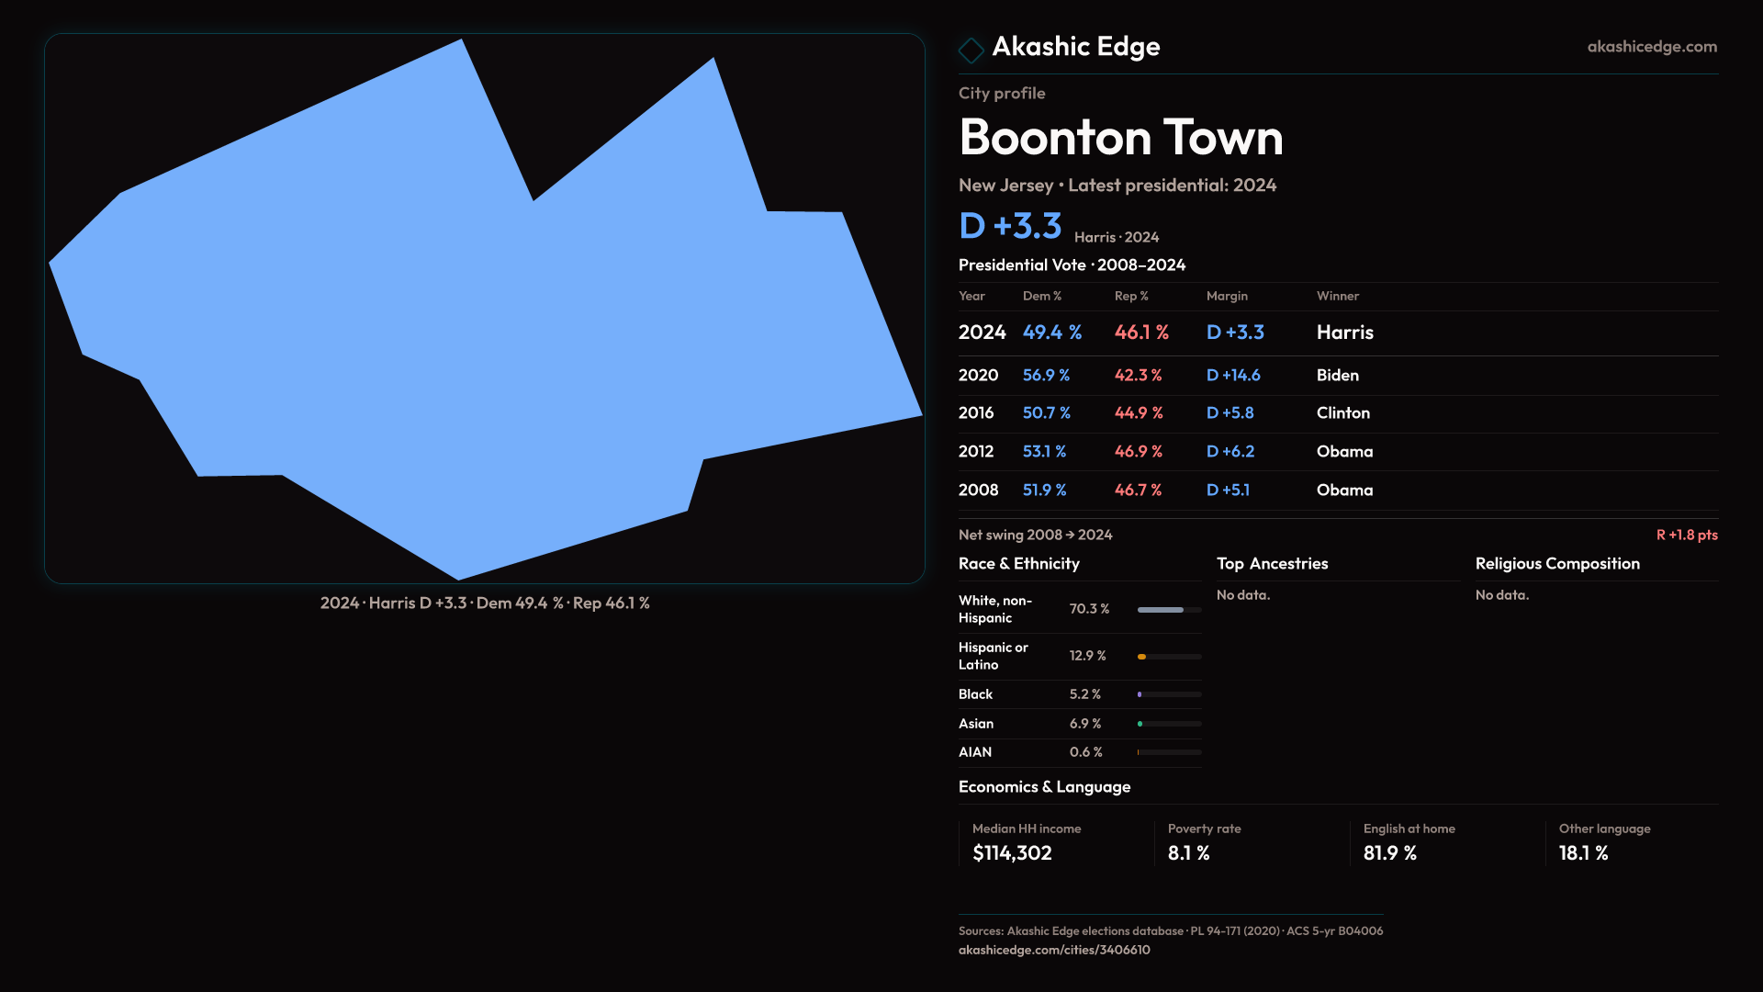The image size is (1763, 992).
Task: Open the akashicedge.com/cities/3406610 URL
Action: tap(1053, 950)
